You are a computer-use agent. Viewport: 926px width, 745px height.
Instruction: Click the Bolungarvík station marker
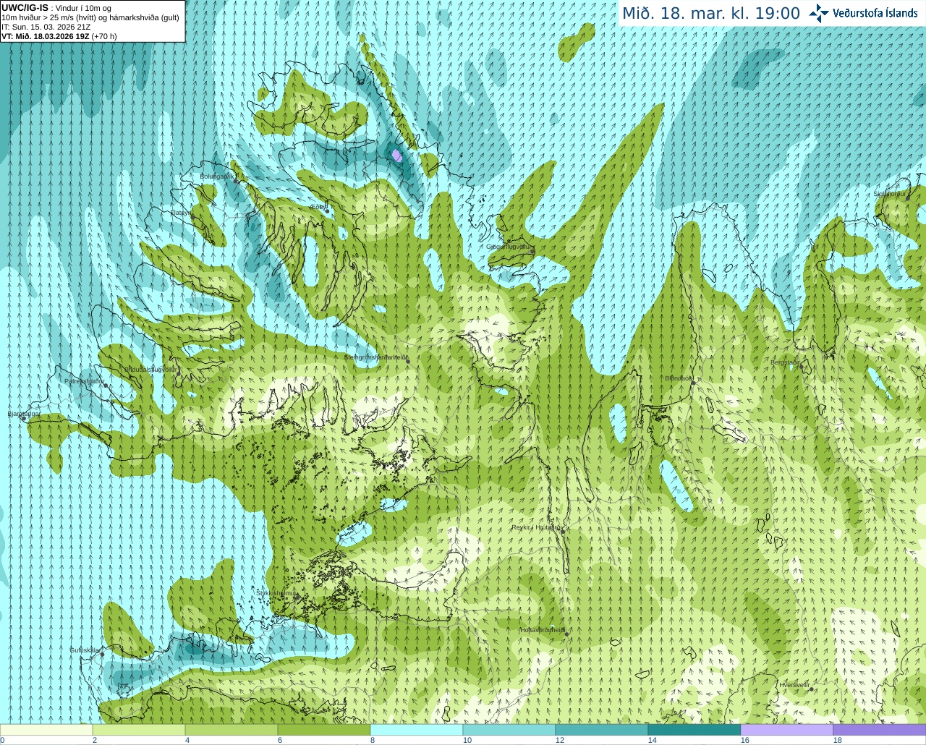tap(236, 180)
